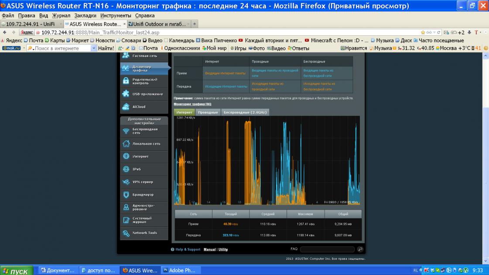Open AiCloud from the sidebar
The height and width of the screenshot is (275, 489).
[x=144, y=107]
